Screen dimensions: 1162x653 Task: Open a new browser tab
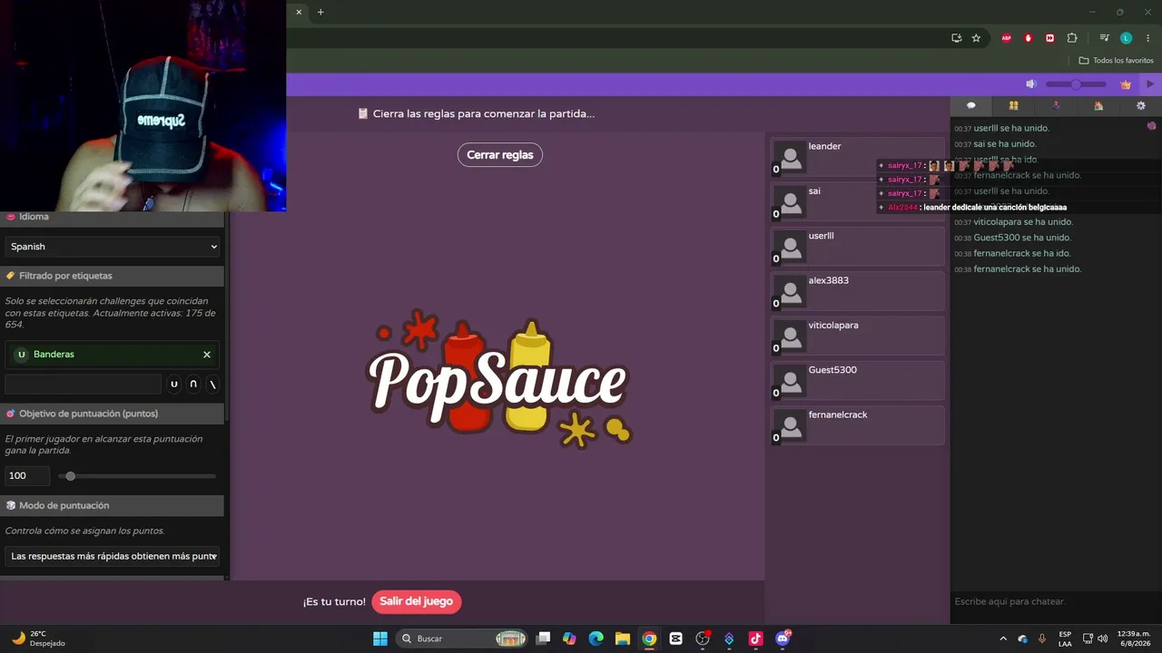coord(320,12)
